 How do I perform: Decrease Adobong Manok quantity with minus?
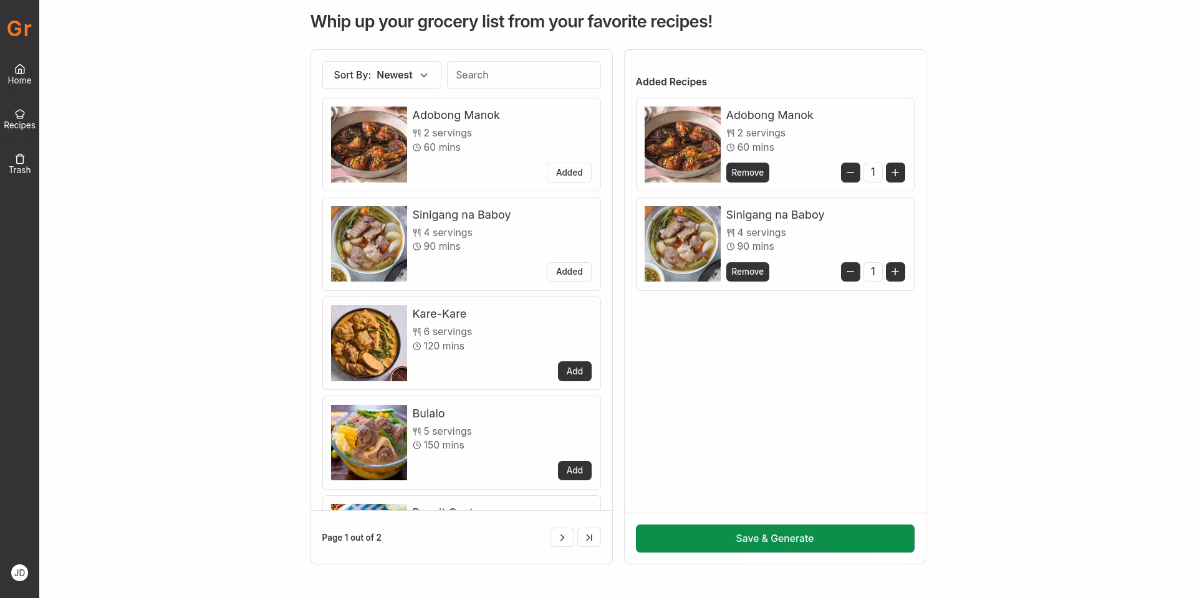pyautogui.click(x=850, y=173)
